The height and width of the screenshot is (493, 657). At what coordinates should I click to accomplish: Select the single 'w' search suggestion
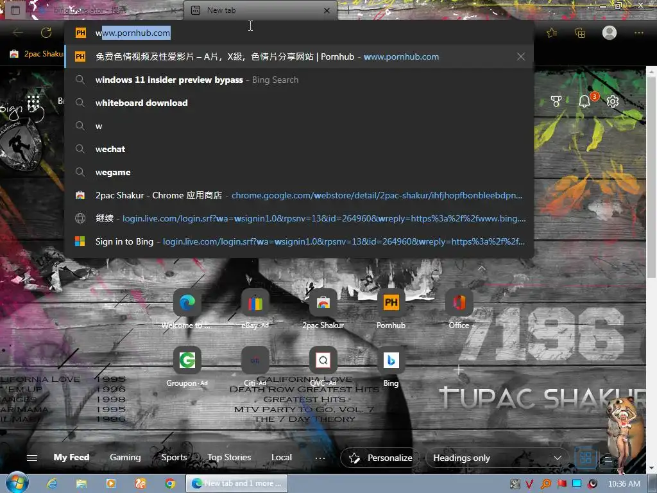[299, 126]
